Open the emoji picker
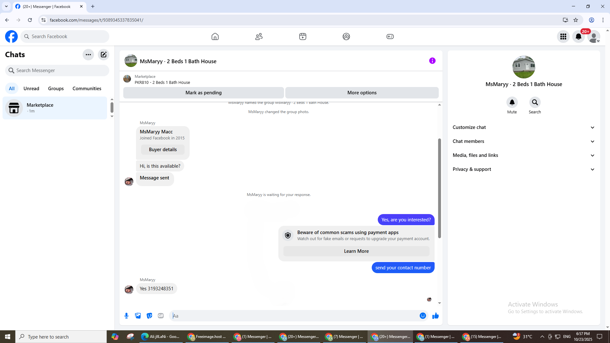This screenshot has width=610, height=343. point(423,316)
